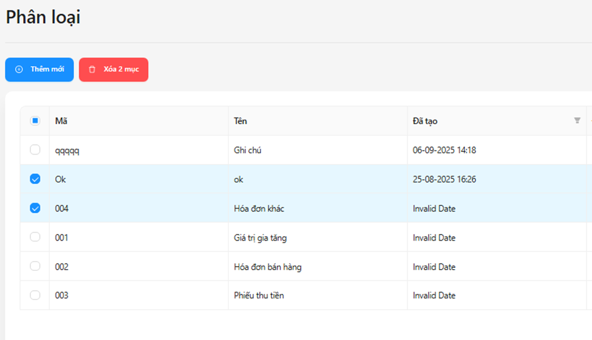Tick the checkbox for row 002
The image size is (592, 340).
pyautogui.click(x=35, y=266)
